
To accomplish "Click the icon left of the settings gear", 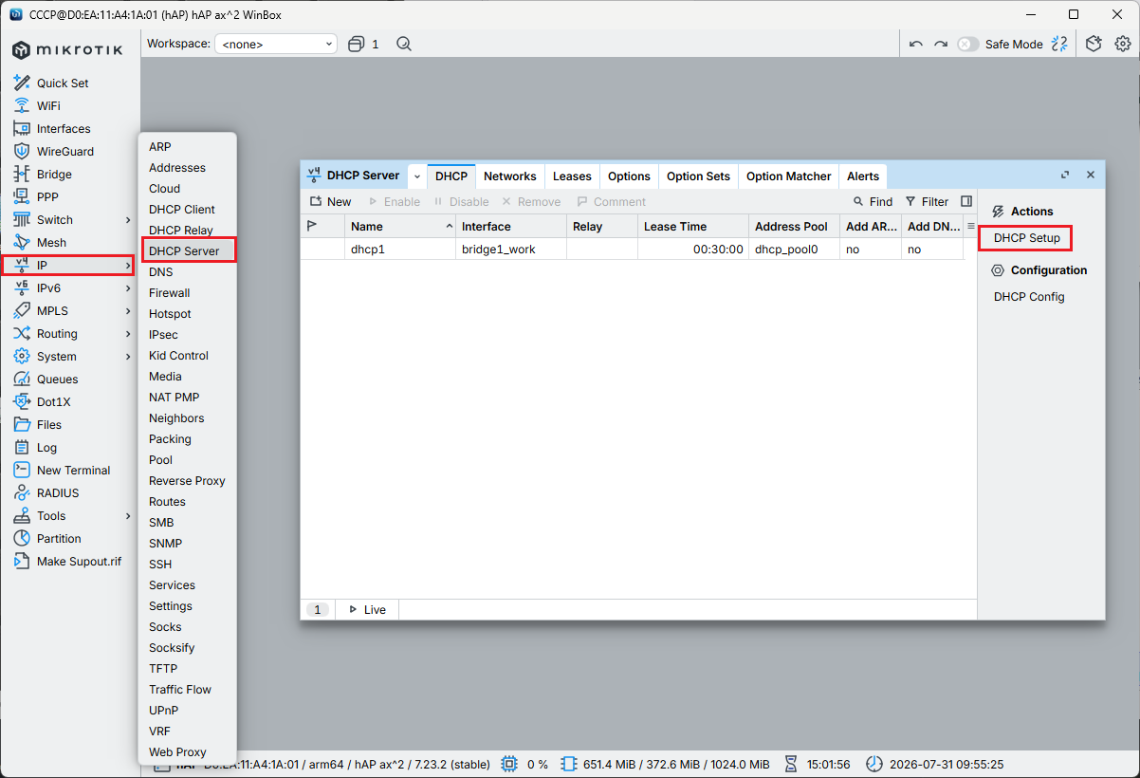I will point(1094,44).
